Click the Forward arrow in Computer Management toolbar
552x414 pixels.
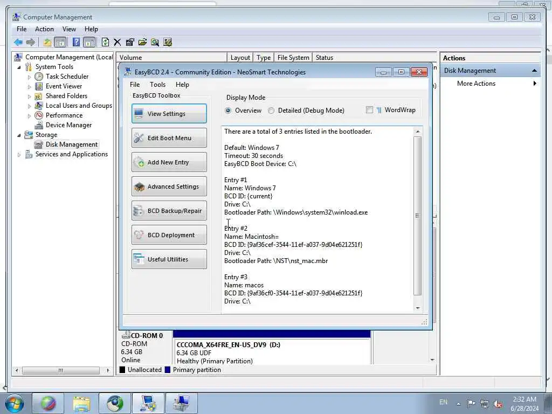click(x=31, y=43)
